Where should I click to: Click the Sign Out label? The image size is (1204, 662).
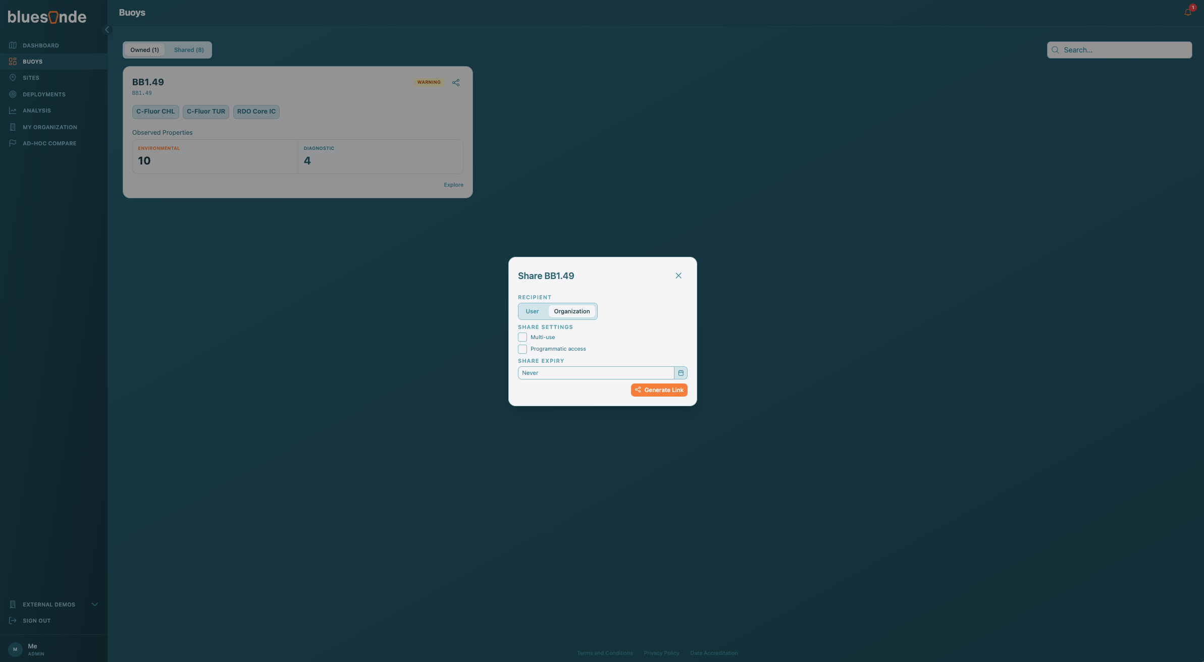[36, 621]
